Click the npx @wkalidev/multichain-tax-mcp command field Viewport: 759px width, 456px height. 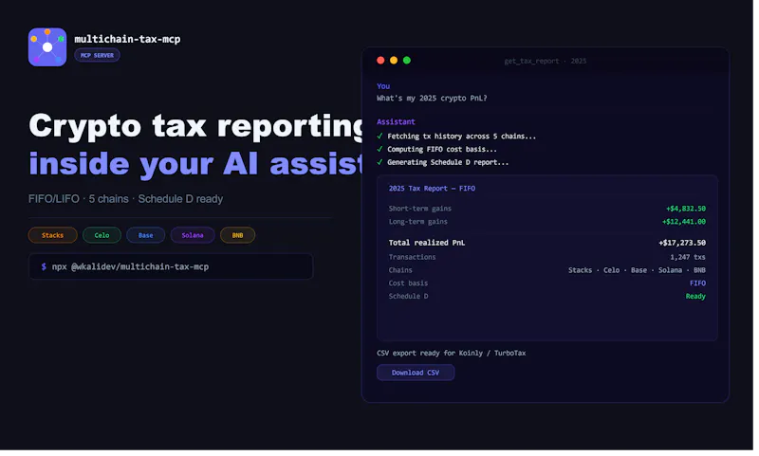[x=172, y=268]
